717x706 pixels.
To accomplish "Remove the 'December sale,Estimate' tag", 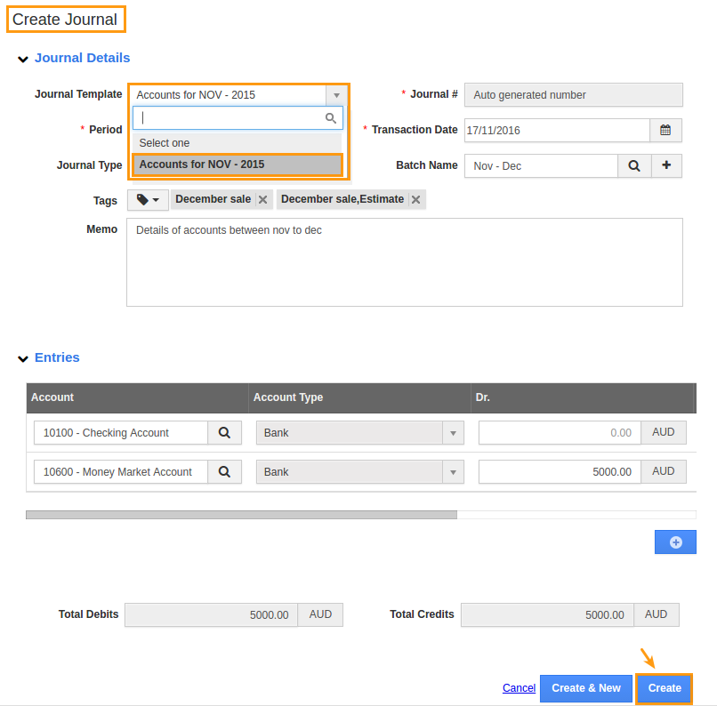I will click(415, 200).
